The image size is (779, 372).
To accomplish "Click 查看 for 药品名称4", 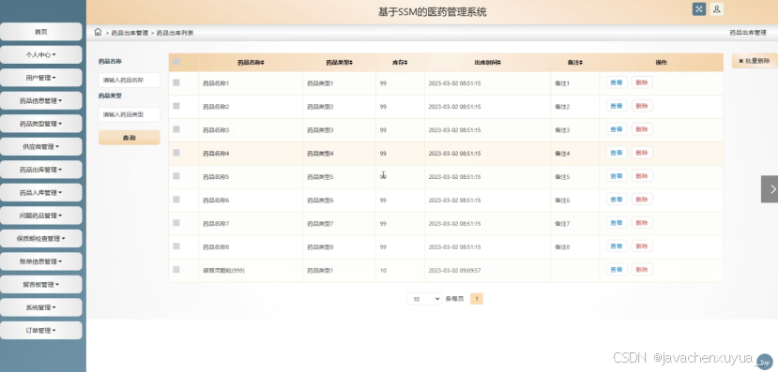I will click(617, 153).
